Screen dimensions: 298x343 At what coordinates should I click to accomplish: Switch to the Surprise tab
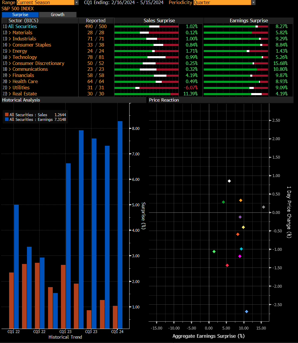(x=20, y=15)
